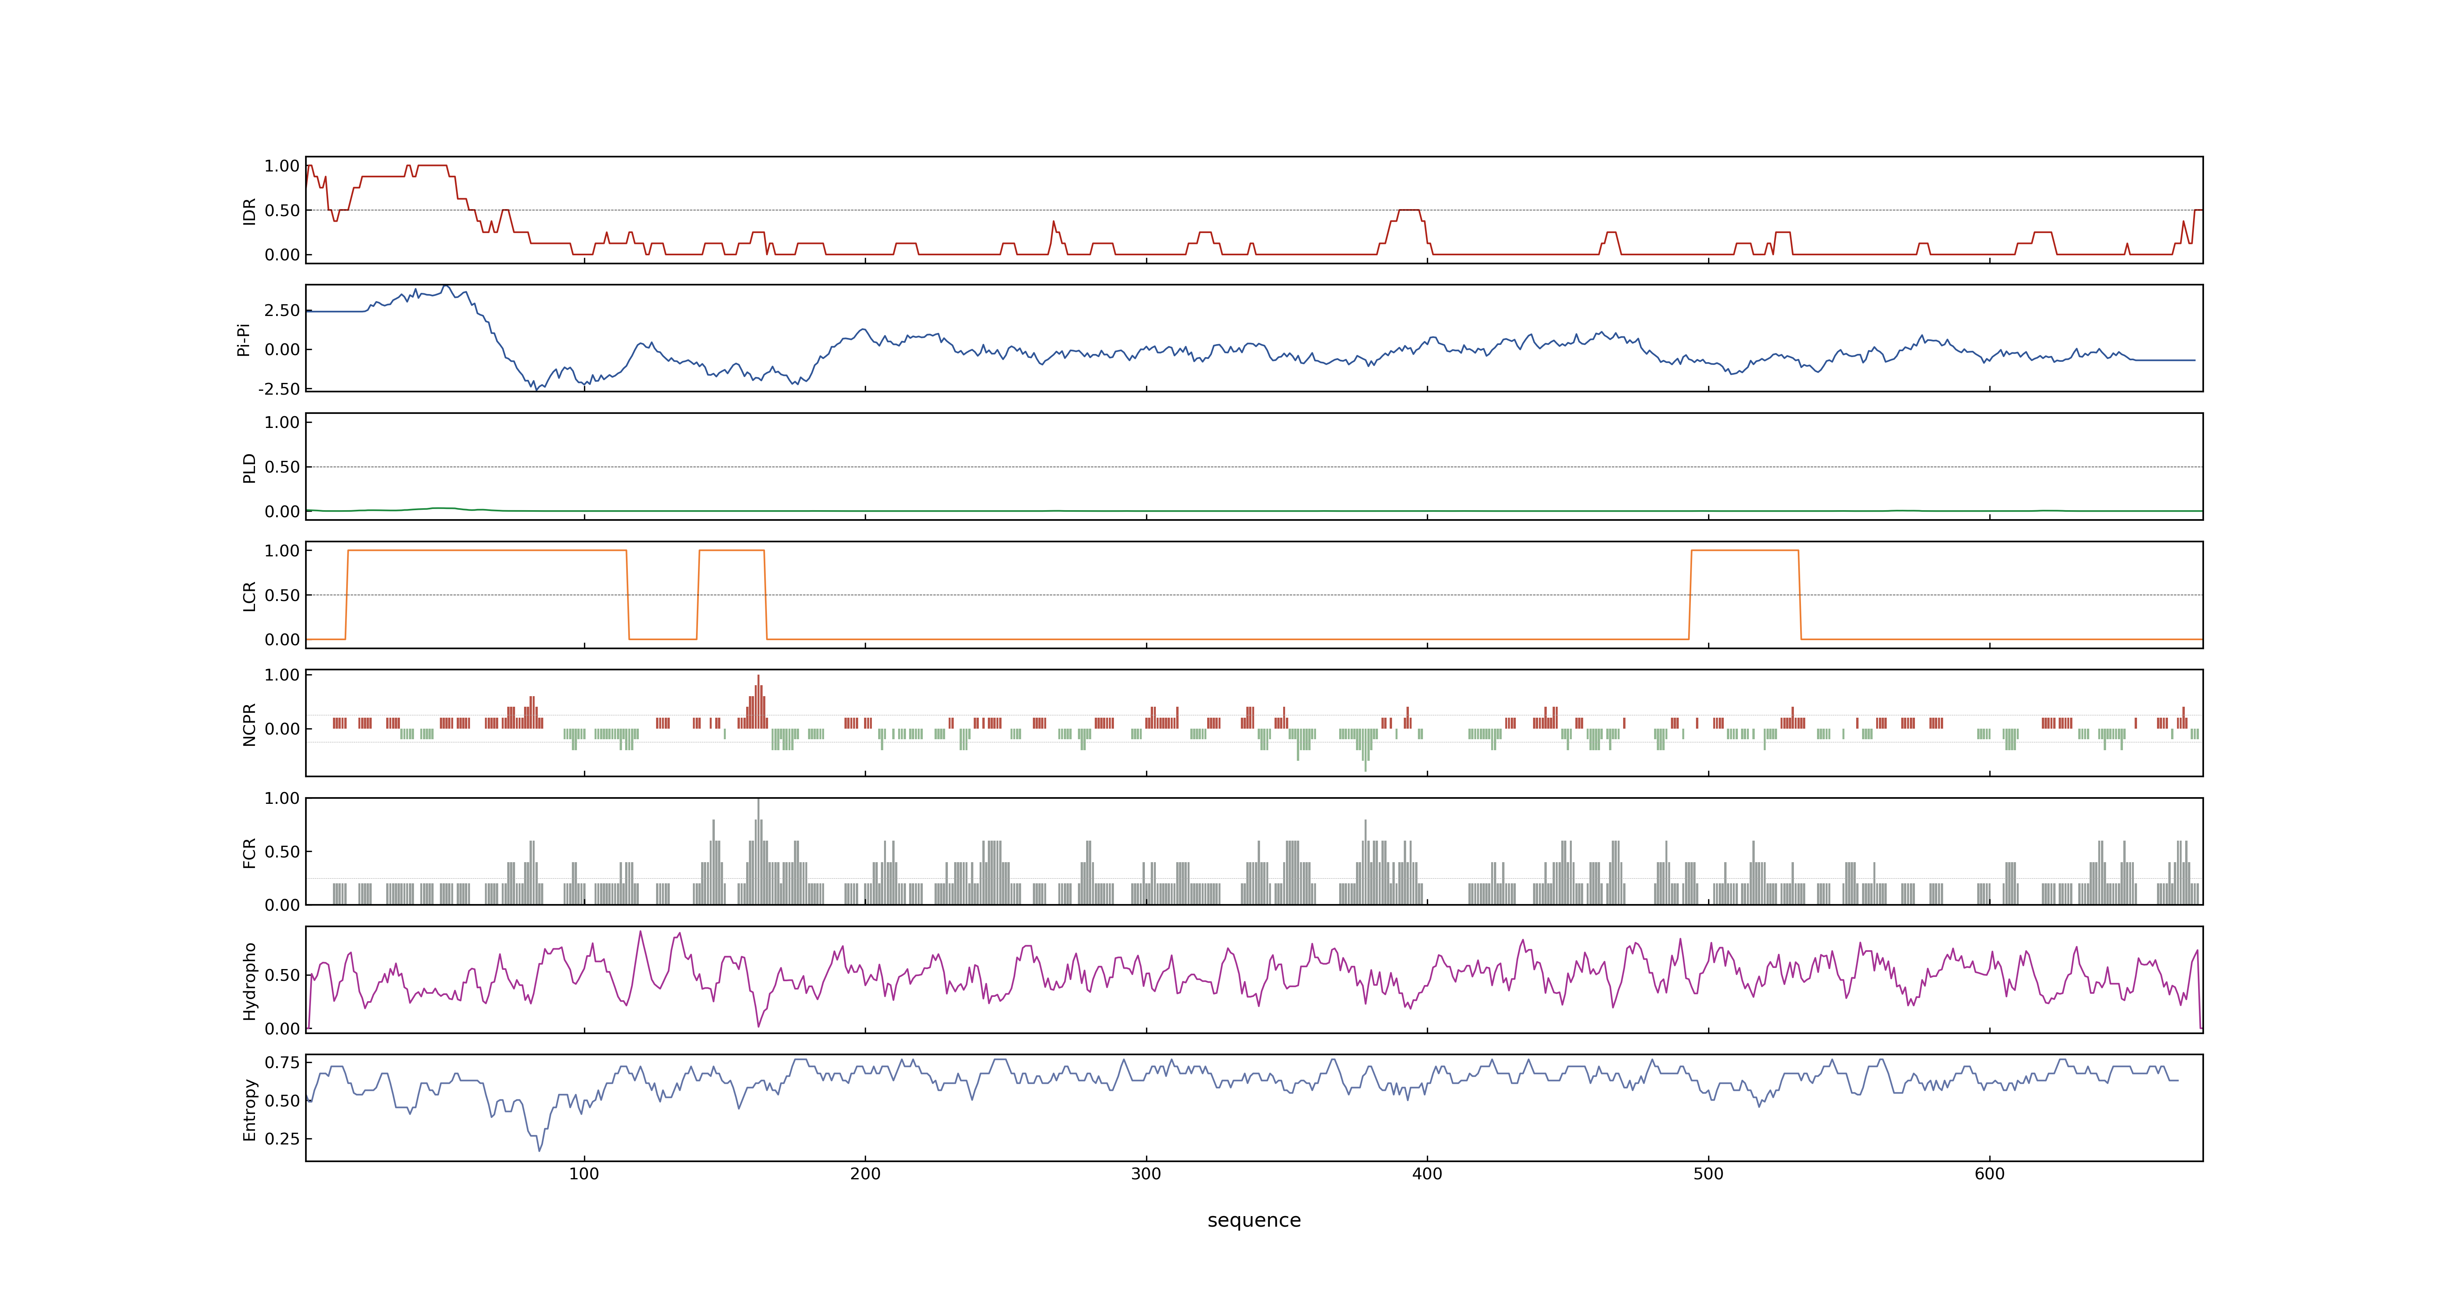The width and height of the screenshot is (2448, 1305).
Task: Click the 0.50 tick on FCR axis
Action: [x=282, y=852]
